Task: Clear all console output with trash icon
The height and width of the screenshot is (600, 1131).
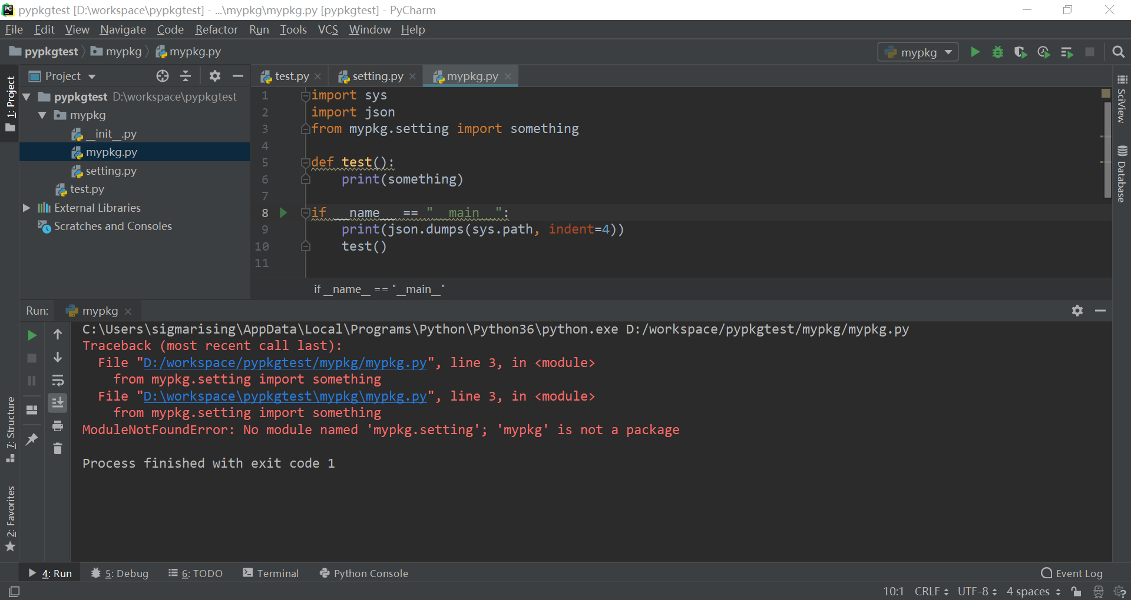Action: click(x=58, y=449)
